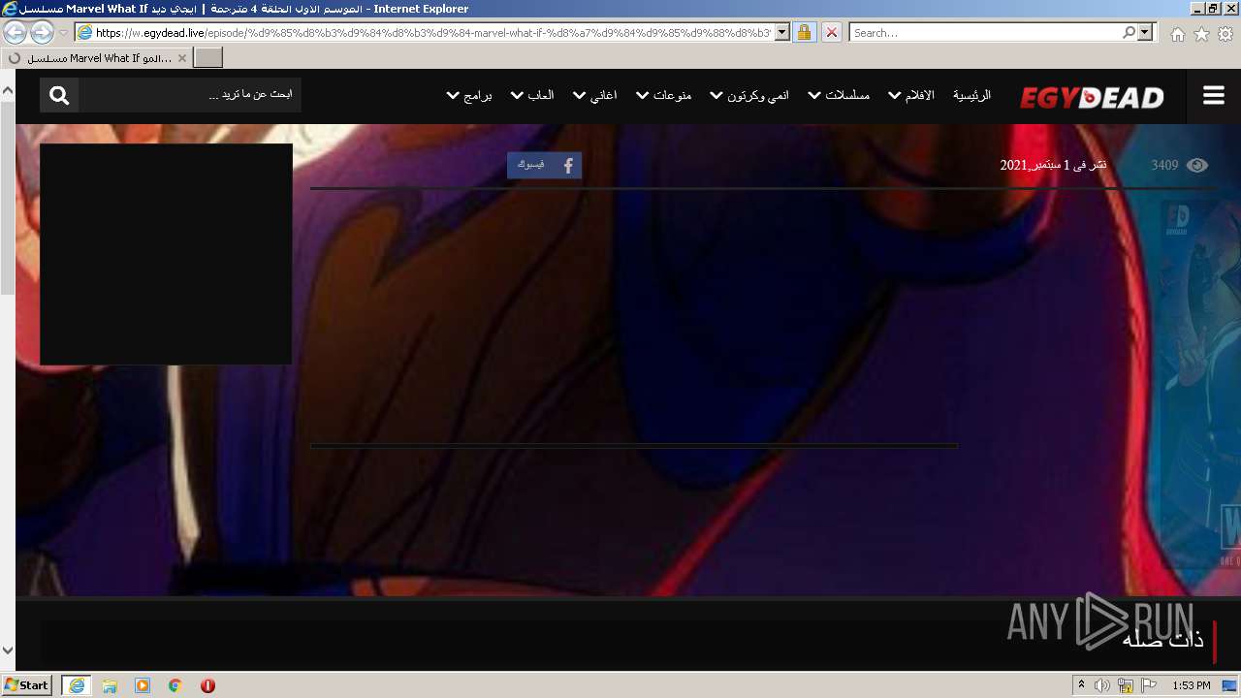
Task: Click the scrollbar down arrow
Action: click(x=8, y=651)
